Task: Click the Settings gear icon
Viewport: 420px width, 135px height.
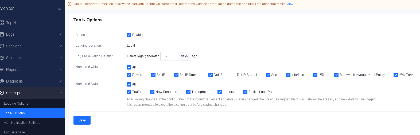Action: (2, 93)
